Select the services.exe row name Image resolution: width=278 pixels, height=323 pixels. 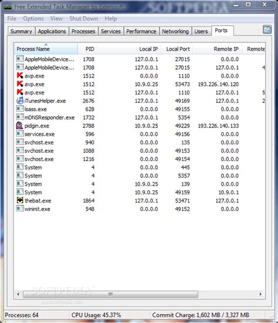pyautogui.click(x=39, y=134)
